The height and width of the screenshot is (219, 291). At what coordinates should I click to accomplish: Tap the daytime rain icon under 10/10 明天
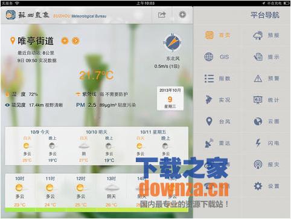pos(83,146)
